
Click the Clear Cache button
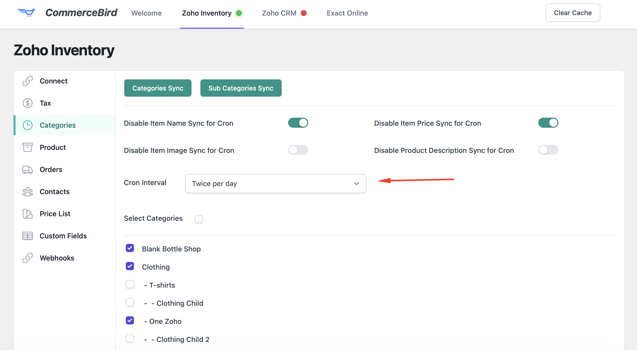(573, 13)
